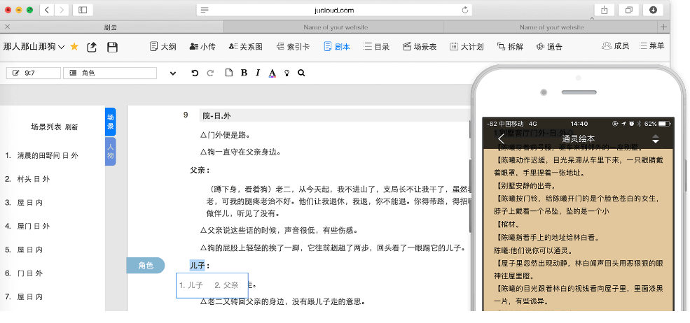Select scene 5 屋 日 内
This screenshot has width=690, height=323.
pos(24,250)
